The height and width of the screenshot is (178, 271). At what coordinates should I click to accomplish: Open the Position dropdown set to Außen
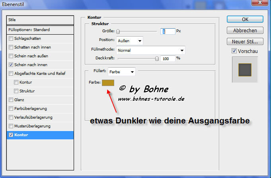click(x=129, y=40)
